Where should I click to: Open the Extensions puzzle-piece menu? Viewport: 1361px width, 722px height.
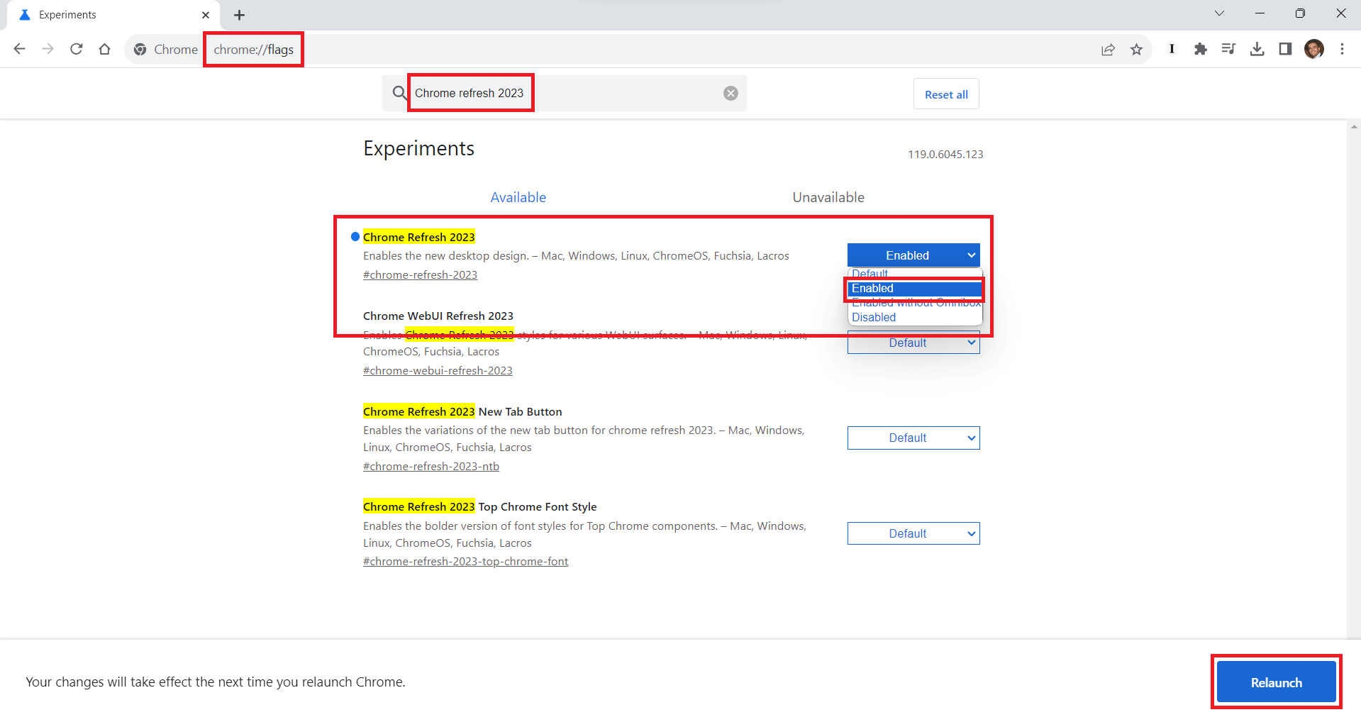coord(1200,49)
